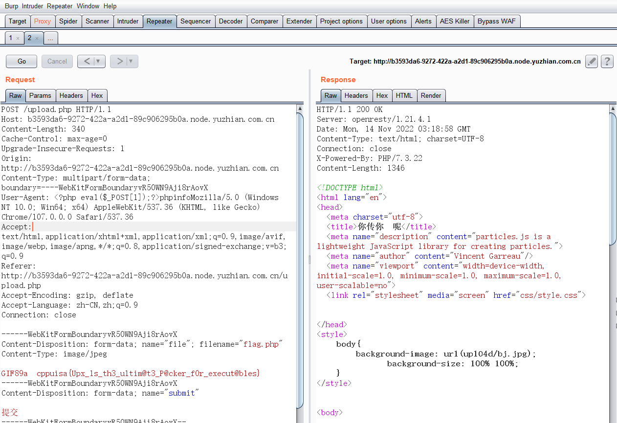
Task: Send the request with Go button
Action: point(22,61)
